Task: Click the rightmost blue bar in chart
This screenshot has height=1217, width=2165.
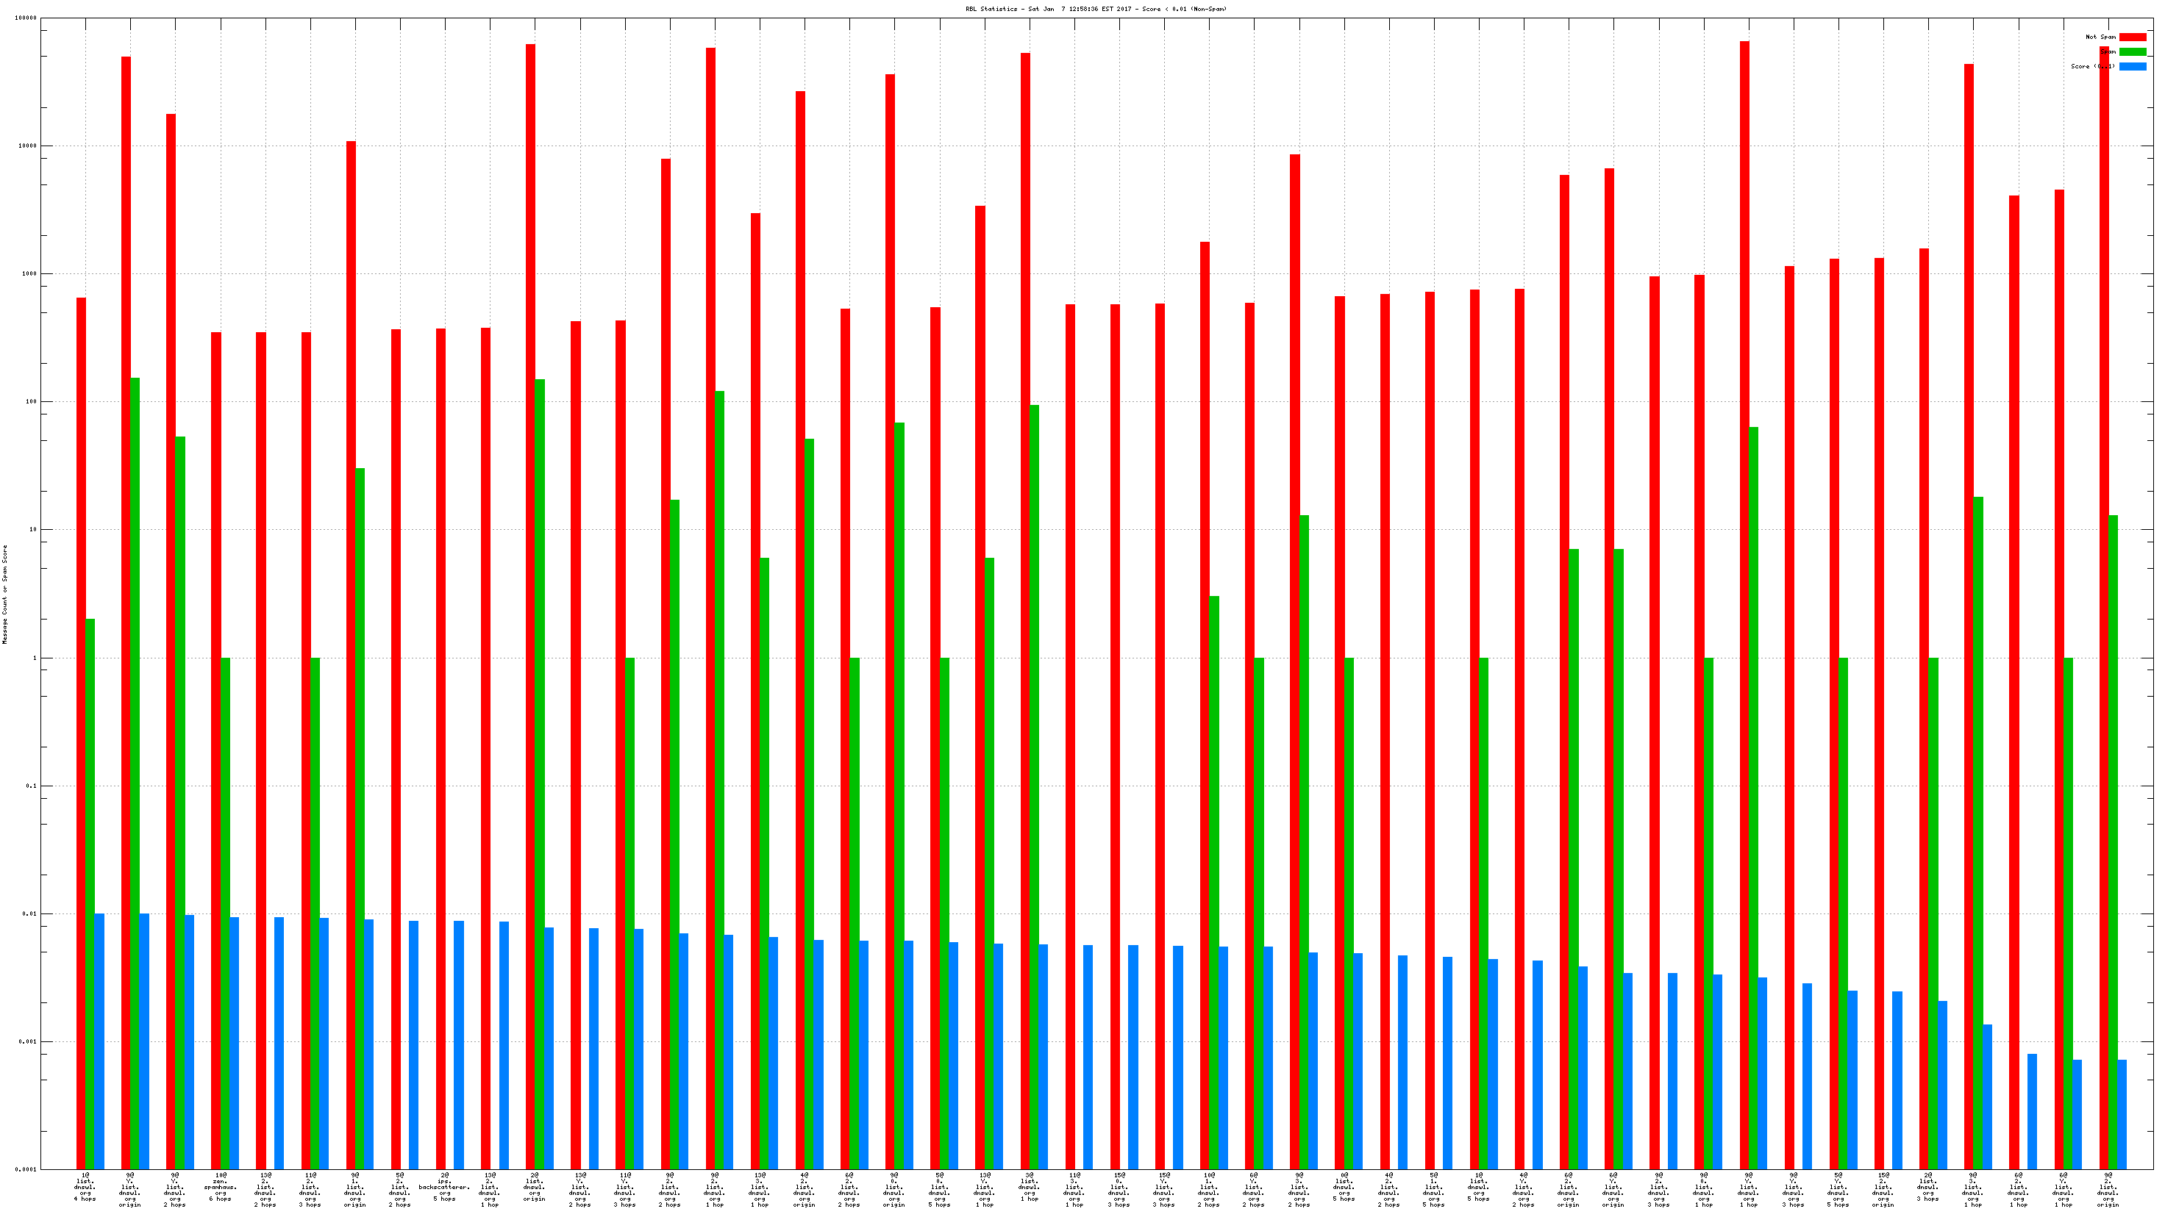Action: 2122,1113
